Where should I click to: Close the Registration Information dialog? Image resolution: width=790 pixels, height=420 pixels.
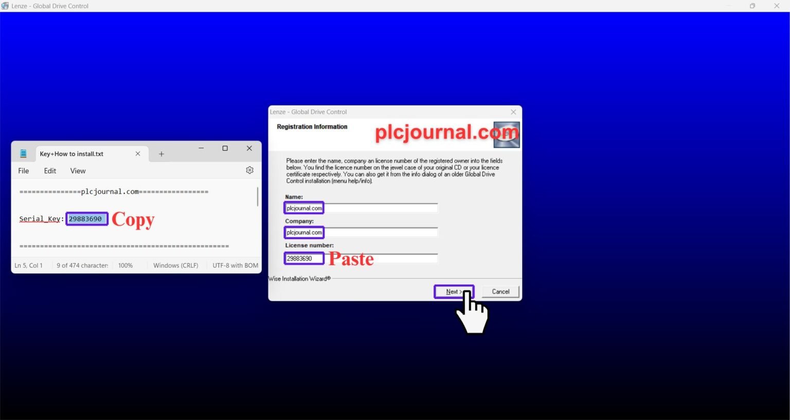point(513,112)
